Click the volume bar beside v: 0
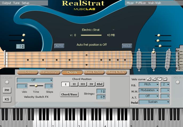183x127 pixels. click(91, 35)
